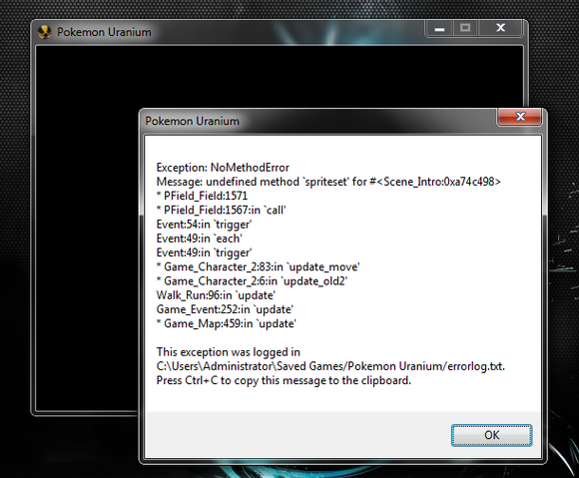The image size is (579, 478).
Task: Click the PField_Field:1567 in 'call' line
Action: 222,210
